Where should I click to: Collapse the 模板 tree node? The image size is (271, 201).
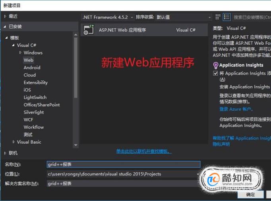[x=6, y=37]
